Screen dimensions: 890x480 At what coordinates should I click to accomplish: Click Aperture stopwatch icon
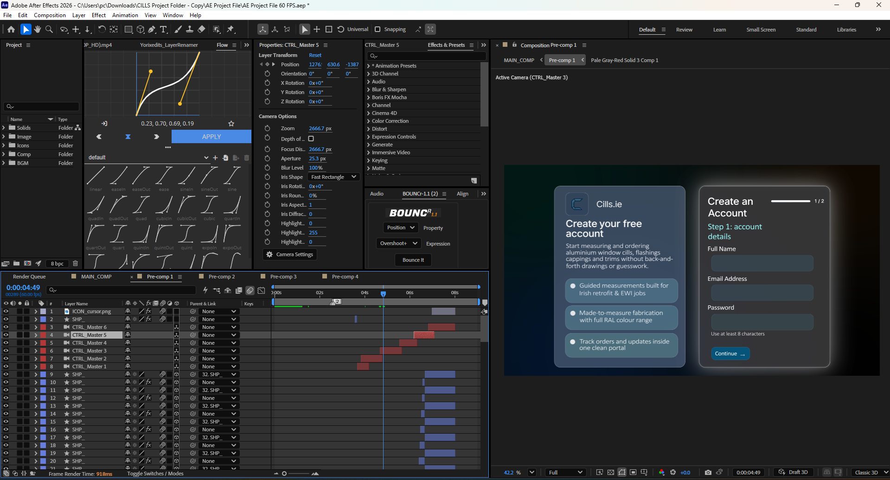click(x=267, y=158)
